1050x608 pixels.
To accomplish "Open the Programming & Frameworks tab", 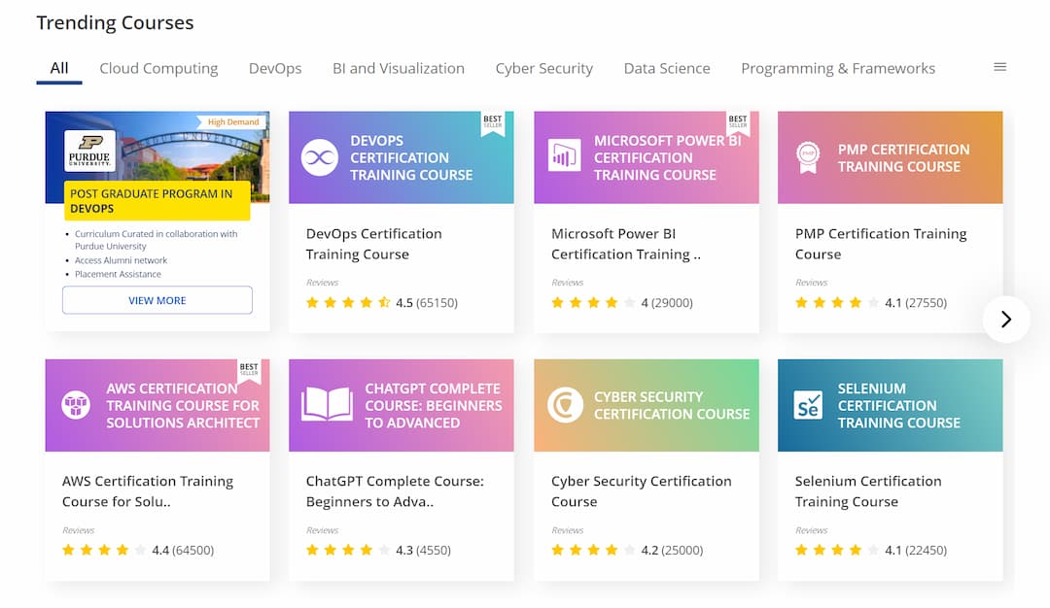I will pyautogui.click(x=838, y=68).
